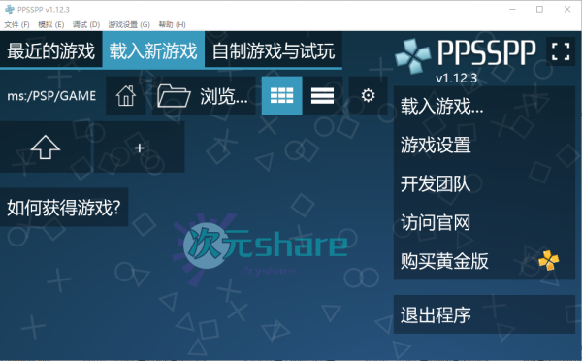The width and height of the screenshot is (582, 361).
Task: Click the PPSSPP logo icon
Action: pos(413,55)
